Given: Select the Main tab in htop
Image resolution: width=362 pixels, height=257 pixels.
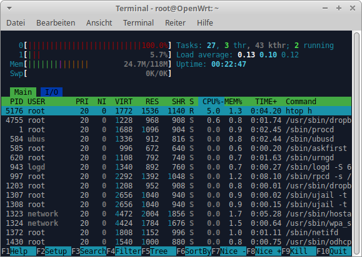Looking at the screenshot, I should click(x=23, y=92).
